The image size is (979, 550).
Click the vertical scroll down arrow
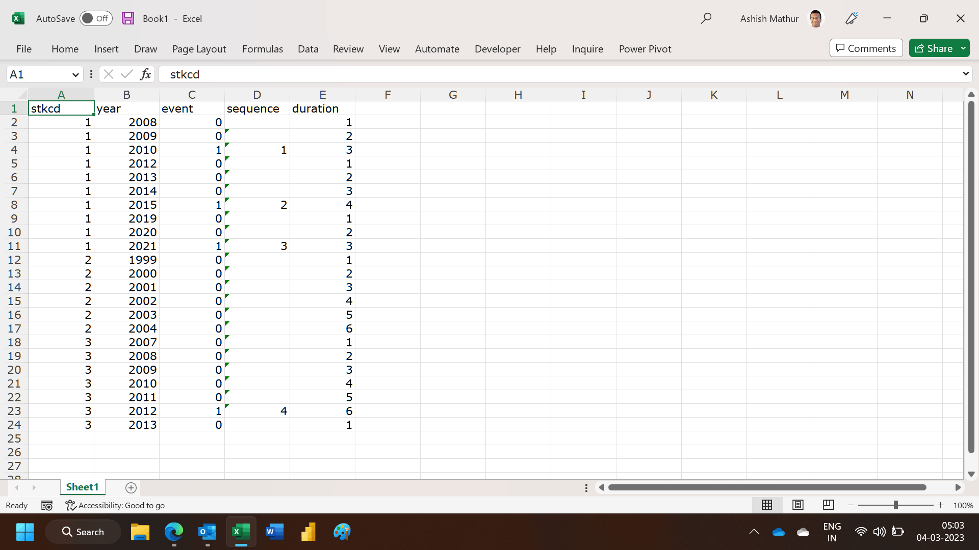(x=971, y=474)
